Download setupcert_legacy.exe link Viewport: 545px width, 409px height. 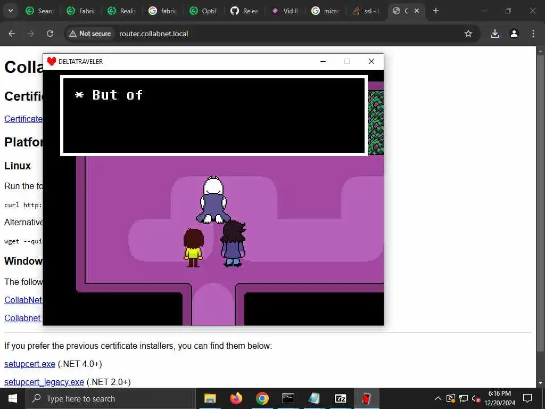click(x=44, y=382)
